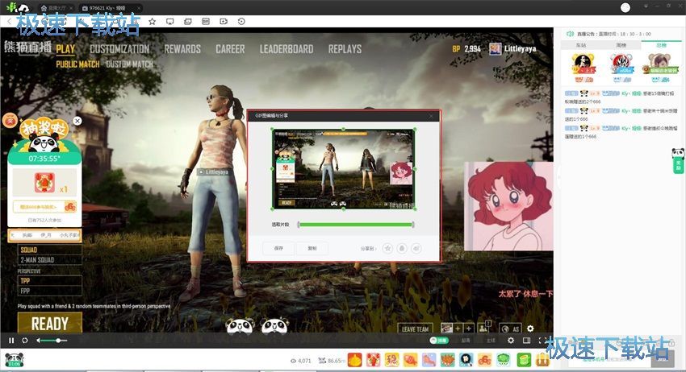The image size is (686, 372).
Task: Click the announcement speaker icon
Action: pyautogui.click(x=570, y=34)
